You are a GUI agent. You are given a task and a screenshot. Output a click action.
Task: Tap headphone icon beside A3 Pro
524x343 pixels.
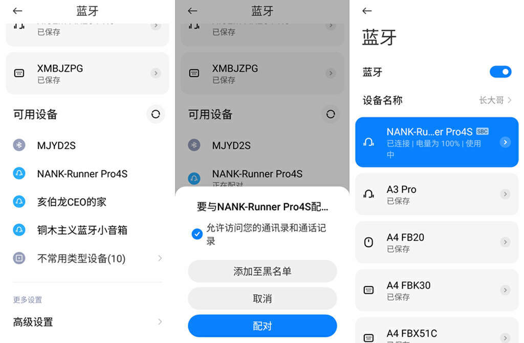coord(368,194)
